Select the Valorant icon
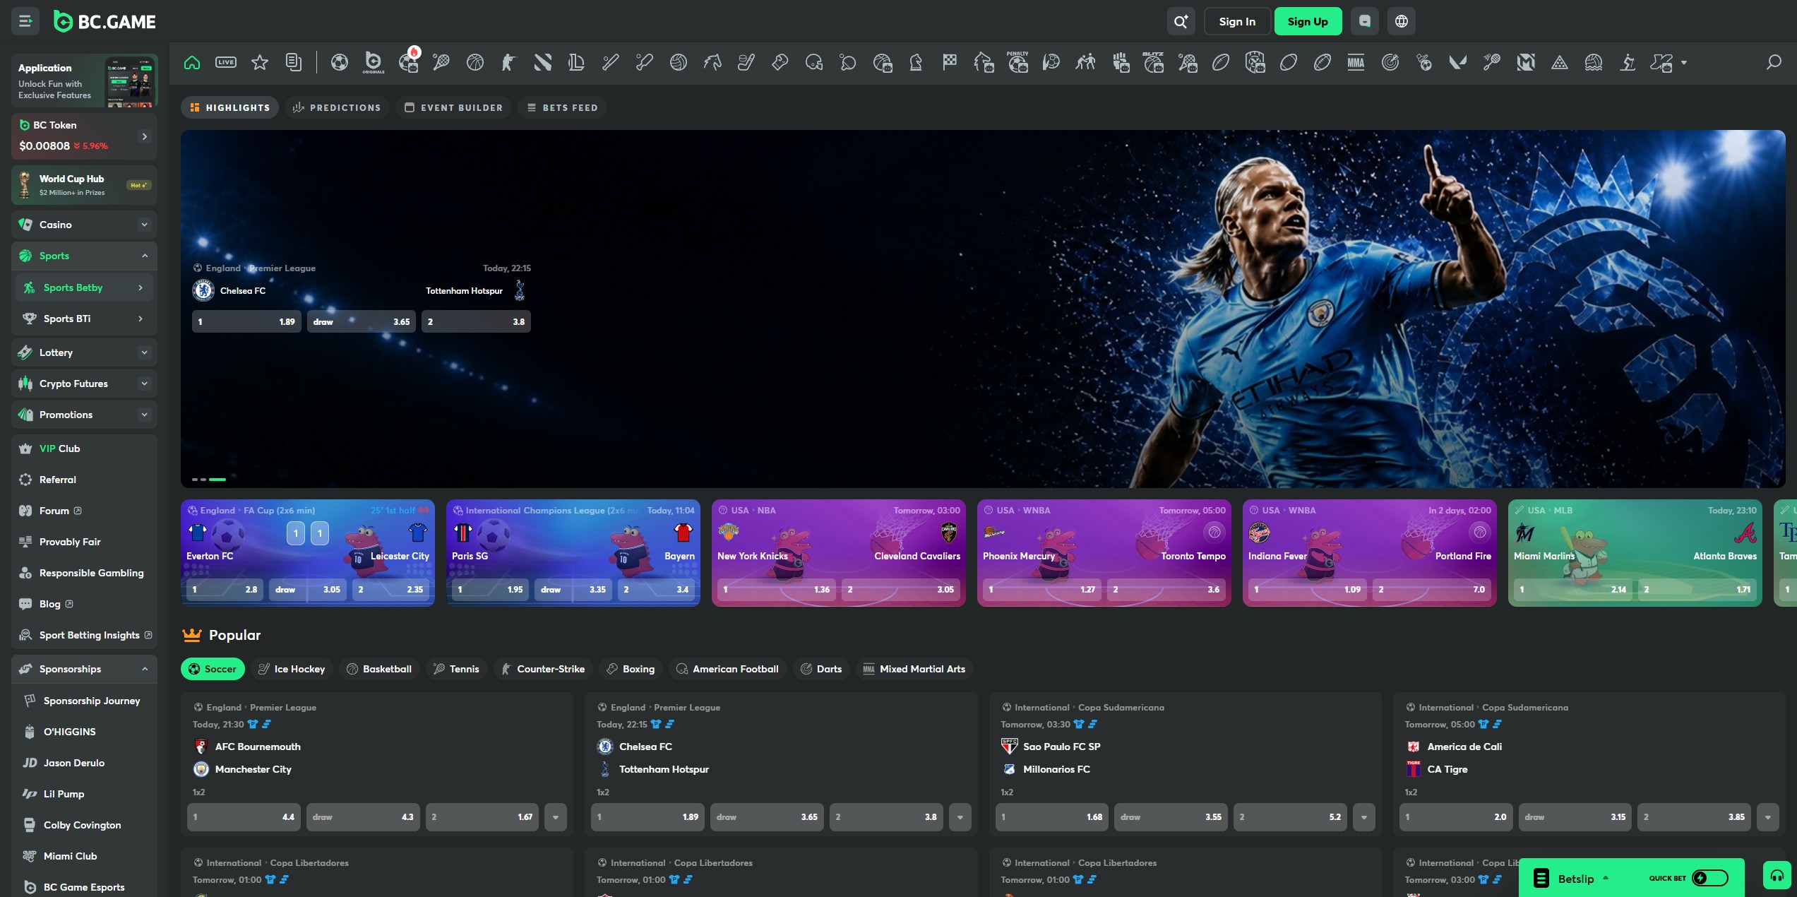Image resolution: width=1797 pixels, height=897 pixels. (1458, 62)
